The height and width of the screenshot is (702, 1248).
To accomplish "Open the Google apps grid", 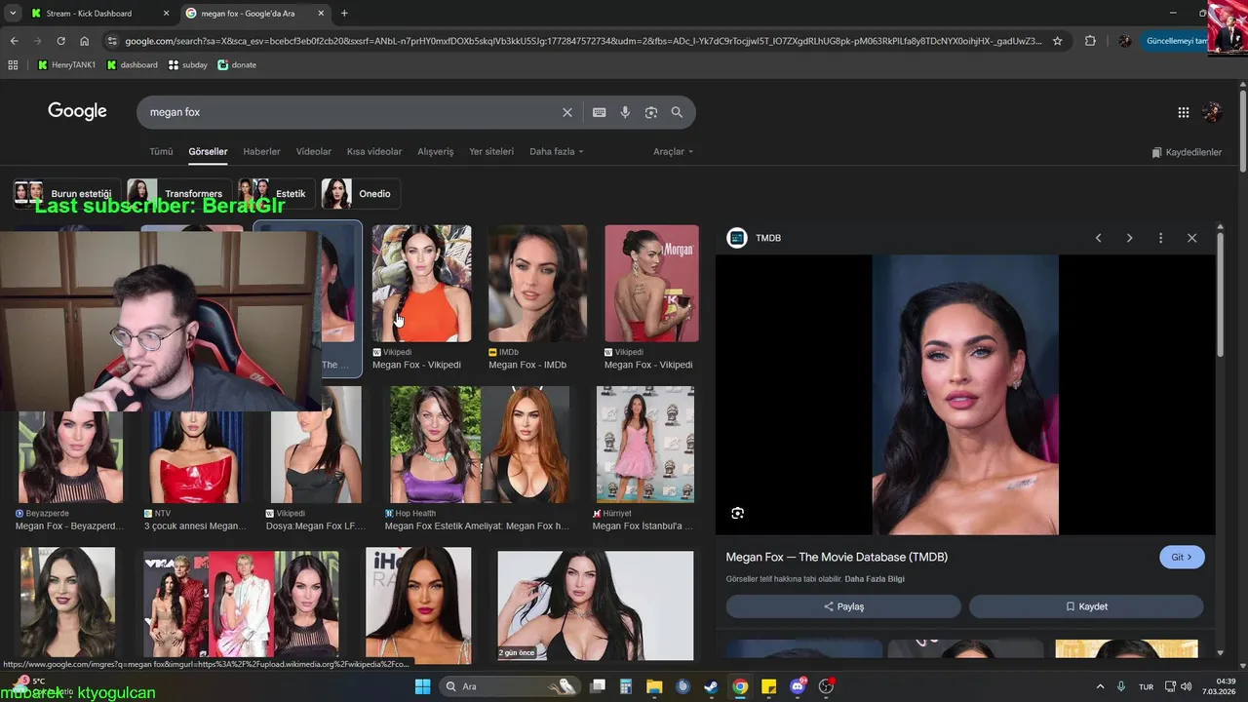I will pyautogui.click(x=1183, y=112).
